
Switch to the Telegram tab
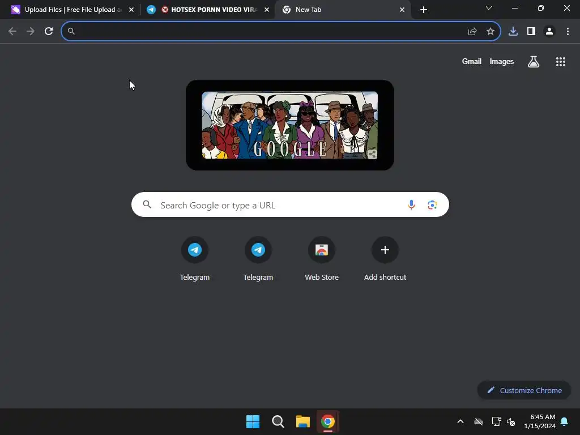point(208,10)
